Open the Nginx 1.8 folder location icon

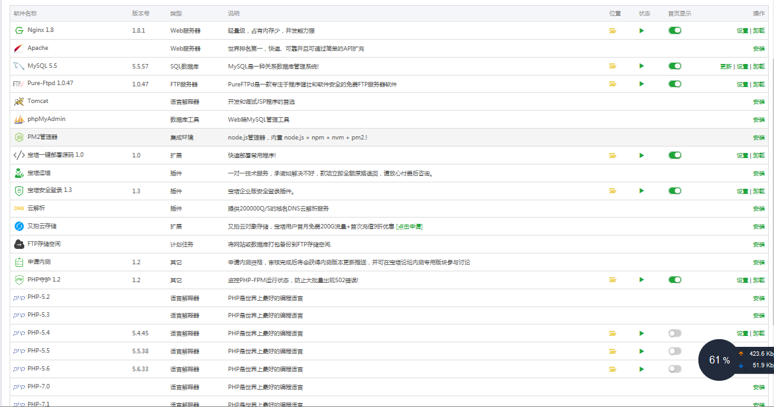(x=613, y=31)
